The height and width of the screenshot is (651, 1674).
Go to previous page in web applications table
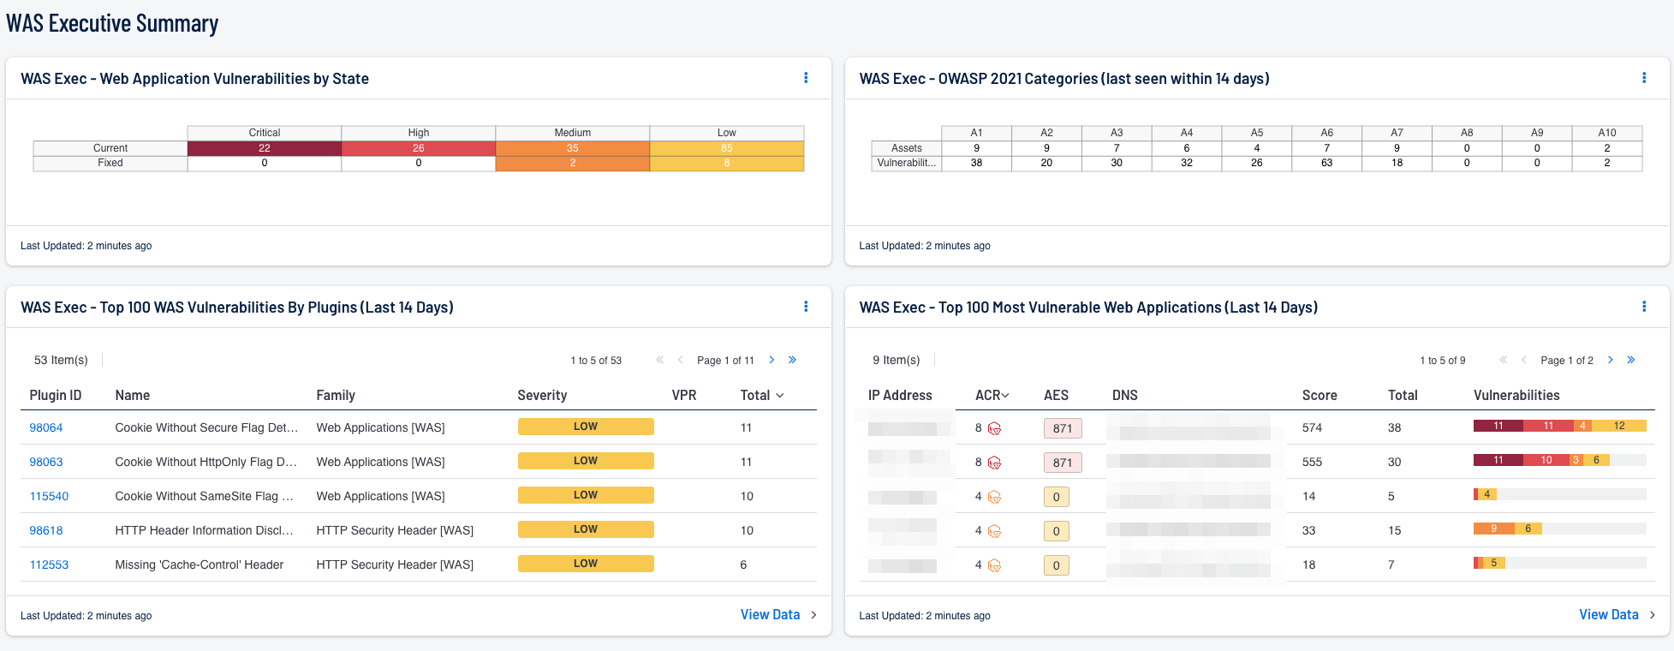[1523, 360]
